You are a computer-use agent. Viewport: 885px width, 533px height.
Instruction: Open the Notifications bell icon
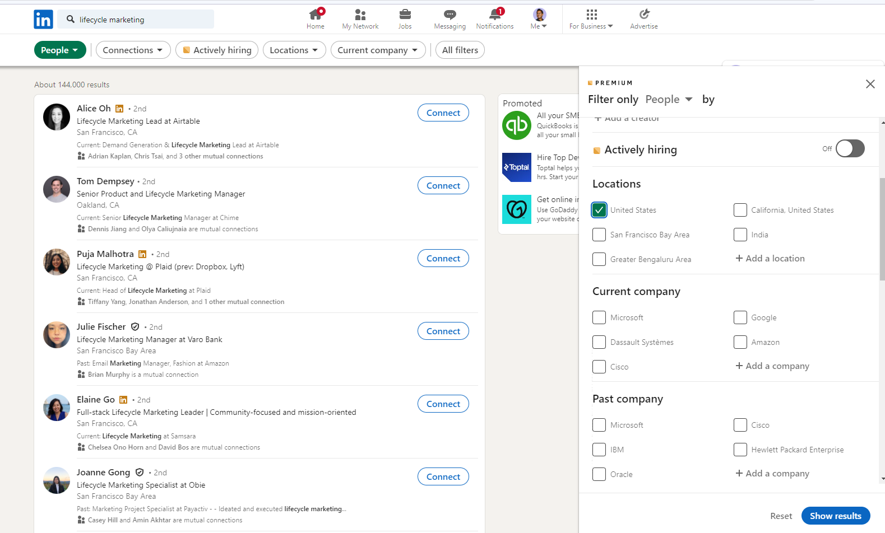[495, 14]
